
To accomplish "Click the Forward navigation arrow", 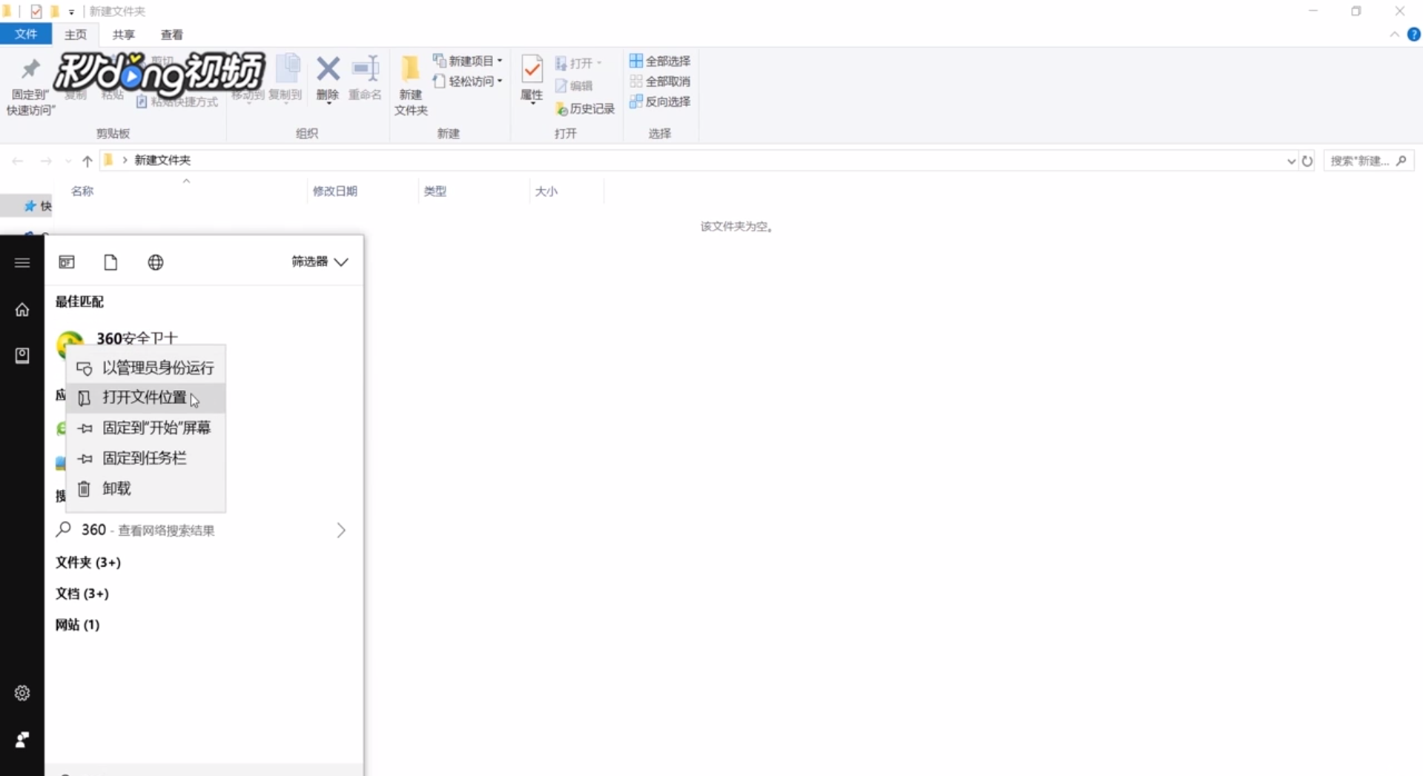I will [46, 161].
